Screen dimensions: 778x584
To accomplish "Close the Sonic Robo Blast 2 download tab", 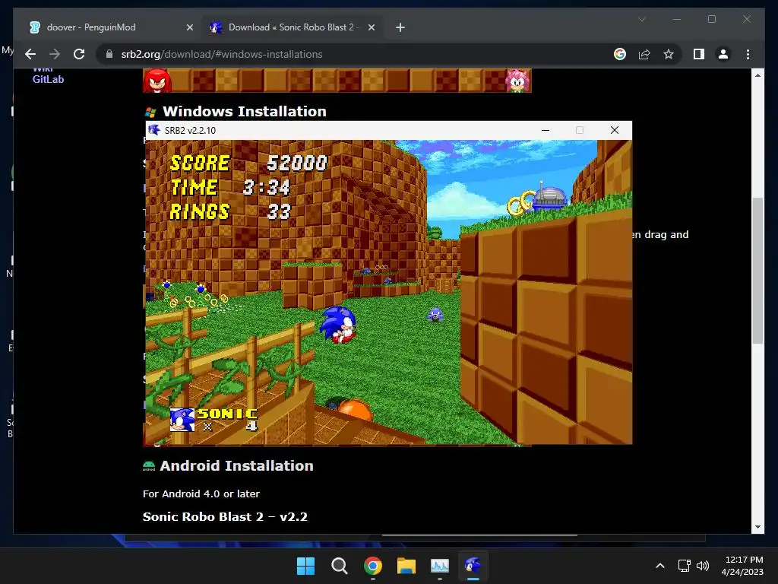I will [371, 28].
